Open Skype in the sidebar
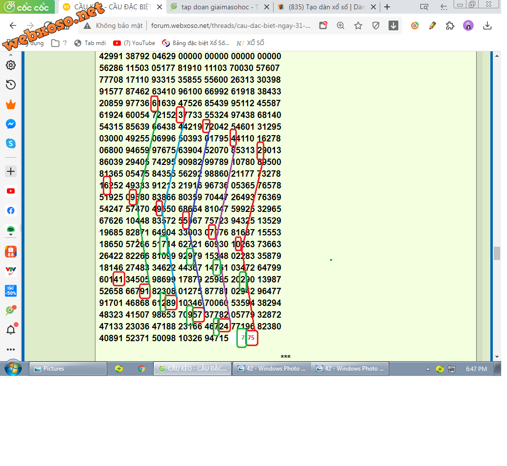The width and height of the screenshot is (507, 466). point(11,143)
